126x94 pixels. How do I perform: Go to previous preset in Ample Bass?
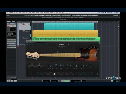pyautogui.click(x=56, y=45)
